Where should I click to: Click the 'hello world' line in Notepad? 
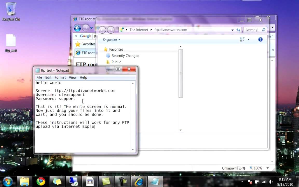tap(49, 83)
